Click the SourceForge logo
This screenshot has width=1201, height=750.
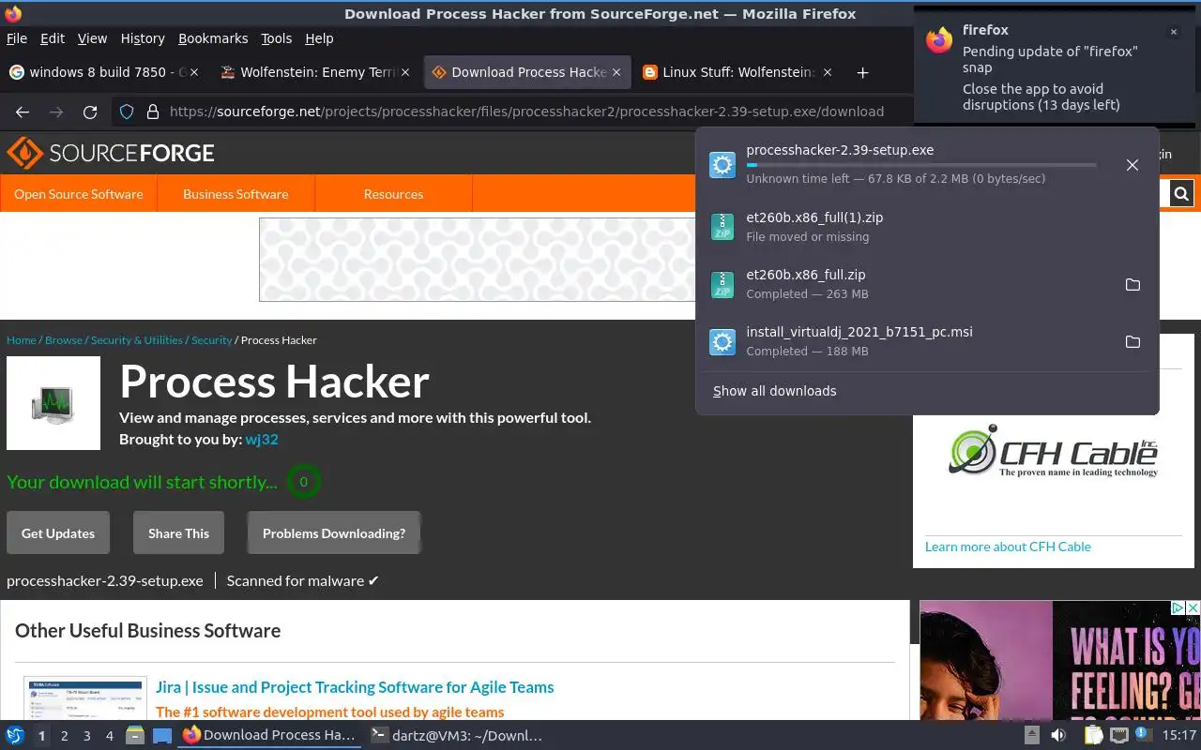pos(111,153)
